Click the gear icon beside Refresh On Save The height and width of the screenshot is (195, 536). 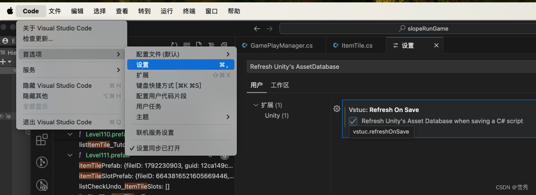(337, 109)
